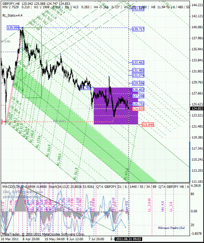Click the RL 100.0 reaction line label

click(x=32, y=136)
